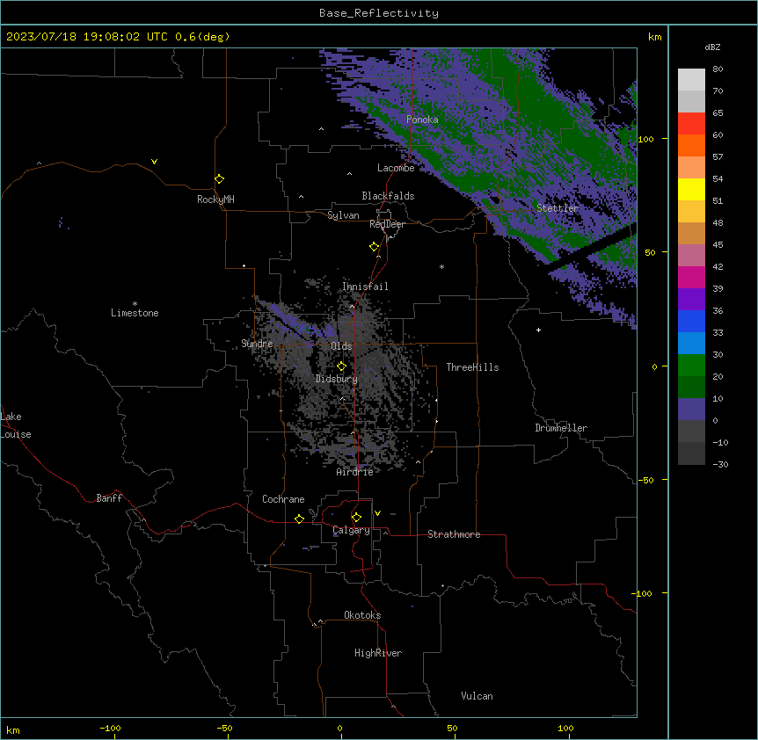This screenshot has height=740, width=758.
Task: Click the Lake Louise label
Action: [14, 425]
